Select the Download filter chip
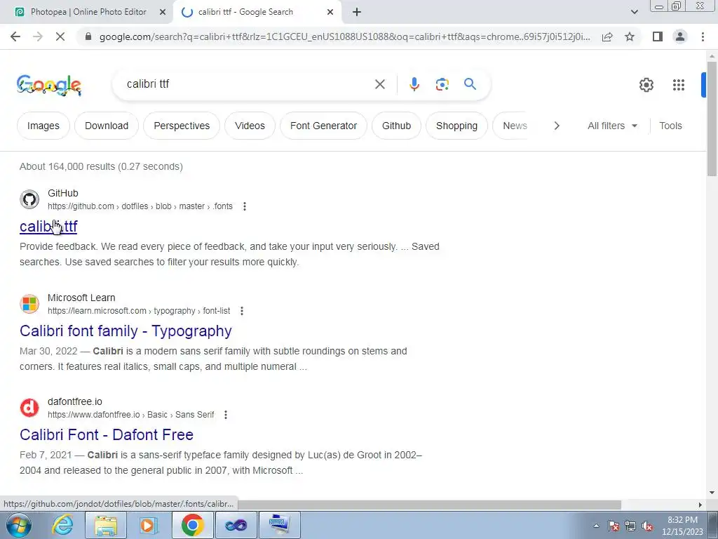The height and width of the screenshot is (539, 718). click(x=107, y=126)
